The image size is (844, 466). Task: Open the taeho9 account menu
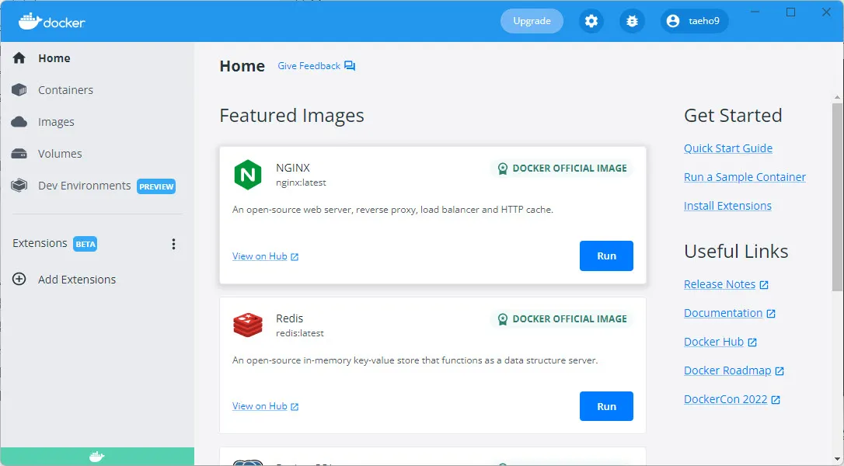(x=695, y=21)
